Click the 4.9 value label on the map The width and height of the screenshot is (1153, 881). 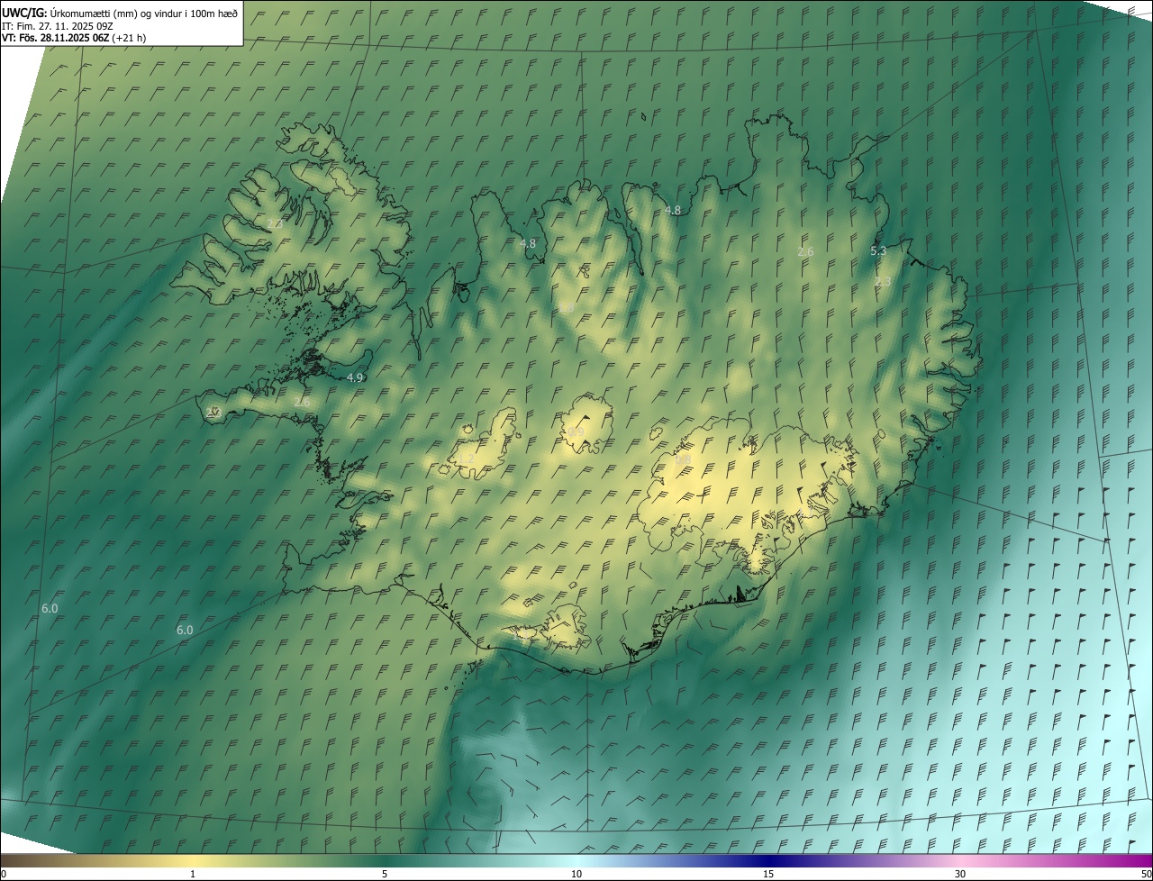click(355, 377)
